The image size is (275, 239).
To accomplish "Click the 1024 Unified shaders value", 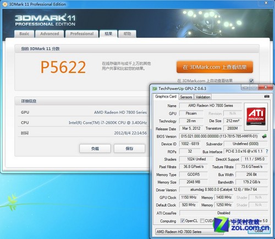I will (x=196, y=159).
